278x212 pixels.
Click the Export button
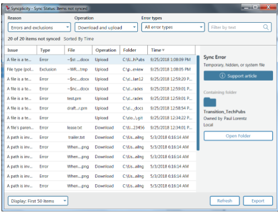click(x=258, y=201)
